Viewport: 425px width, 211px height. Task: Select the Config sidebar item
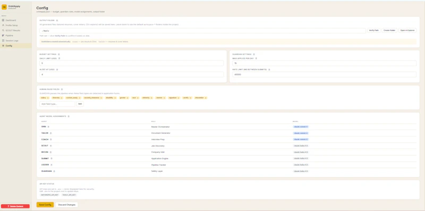pos(16,46)
